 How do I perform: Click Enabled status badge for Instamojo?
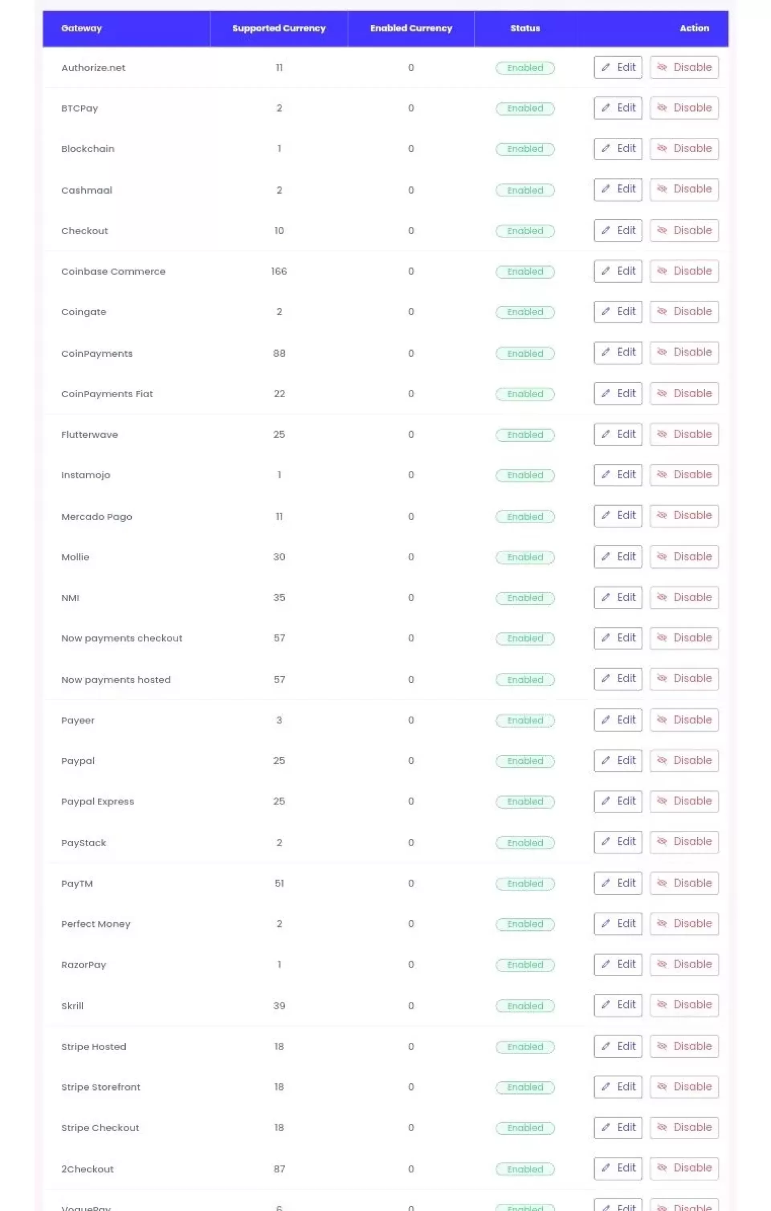point(524,475)
